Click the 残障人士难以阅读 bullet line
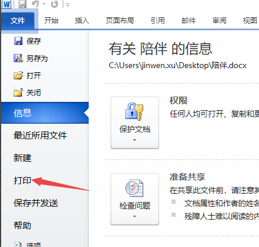Screen dimensions: 259x247 coord(222,216)
